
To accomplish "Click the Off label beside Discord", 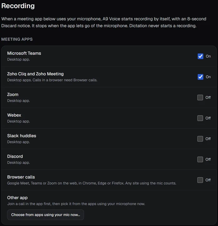I will (208, 159).
